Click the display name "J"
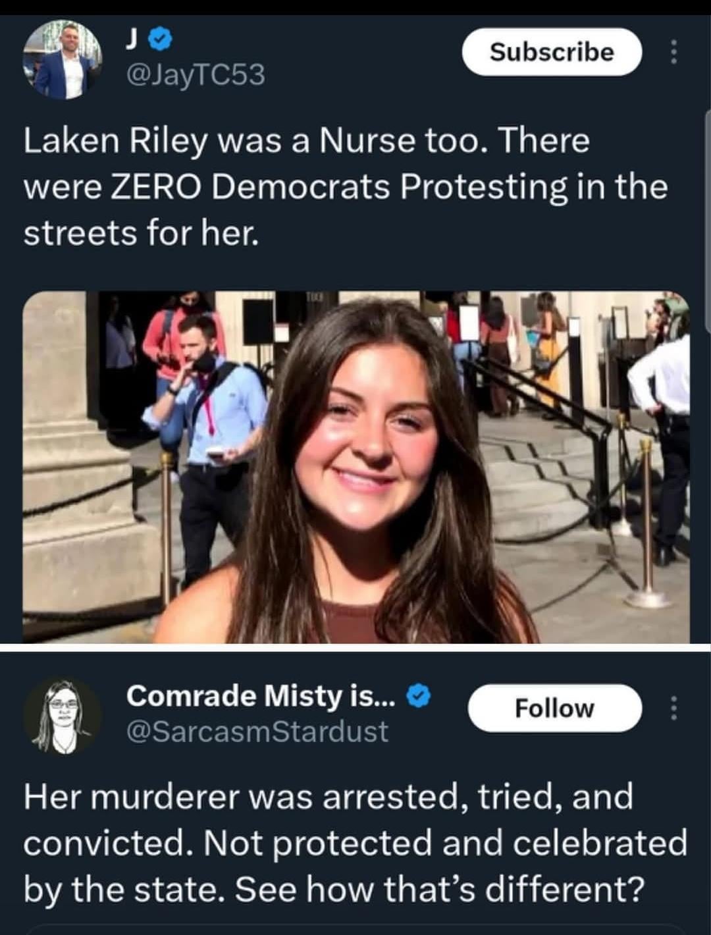 [131, 41]
